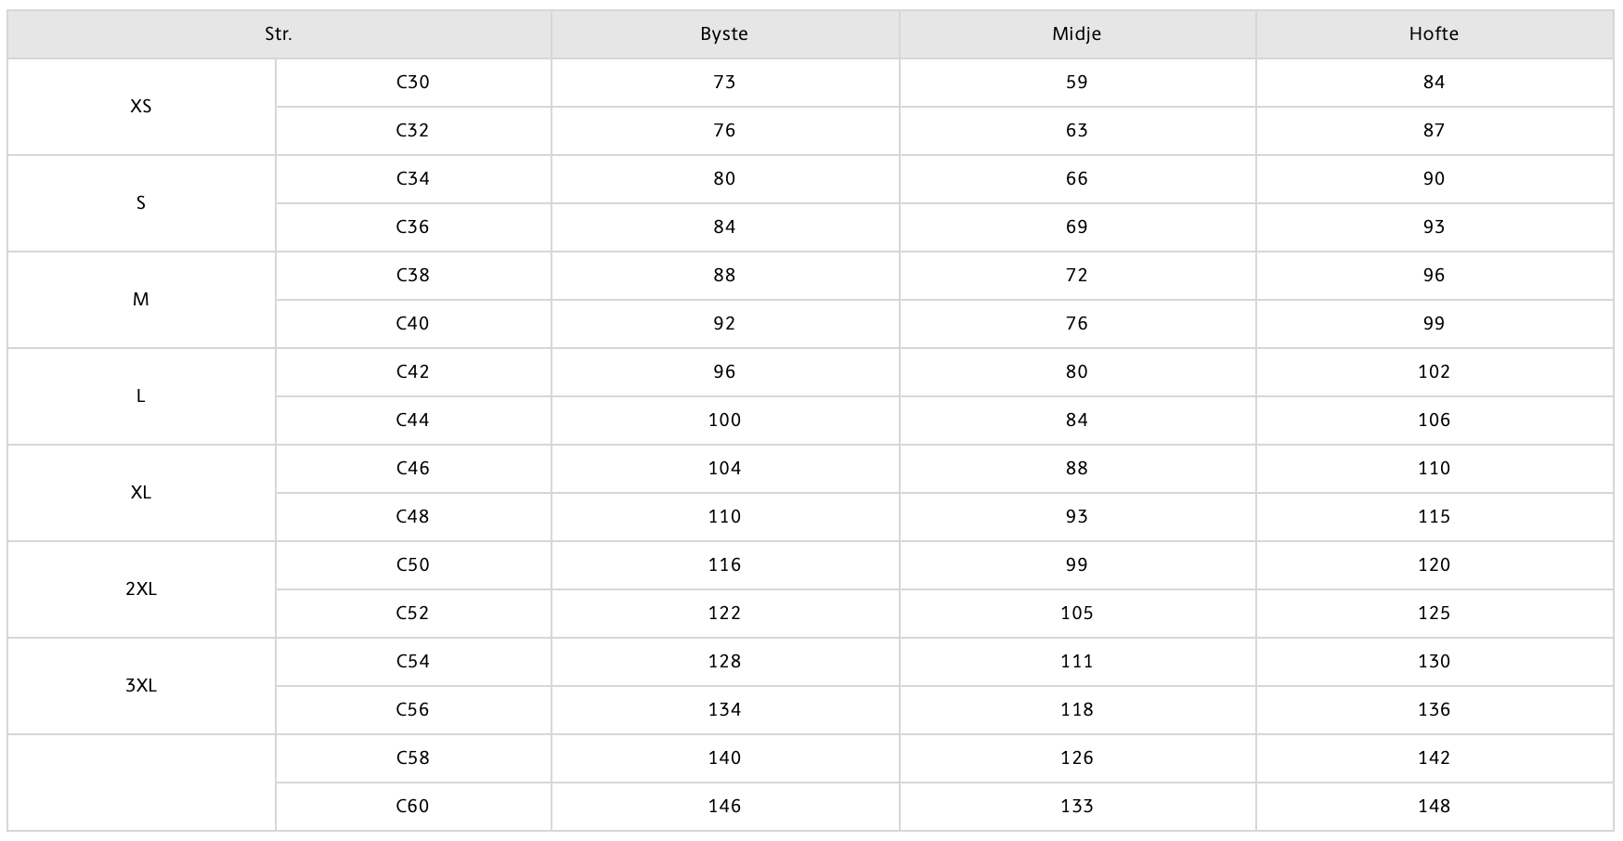Click the C44 size code
The height and width of the screenshot is (841, 1623).
pyautogui.click(x=413, y=420)
